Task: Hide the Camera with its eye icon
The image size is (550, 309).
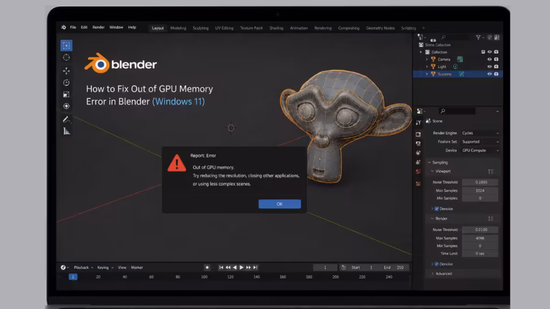Action: pyautogui.click(x=489, y=59)
